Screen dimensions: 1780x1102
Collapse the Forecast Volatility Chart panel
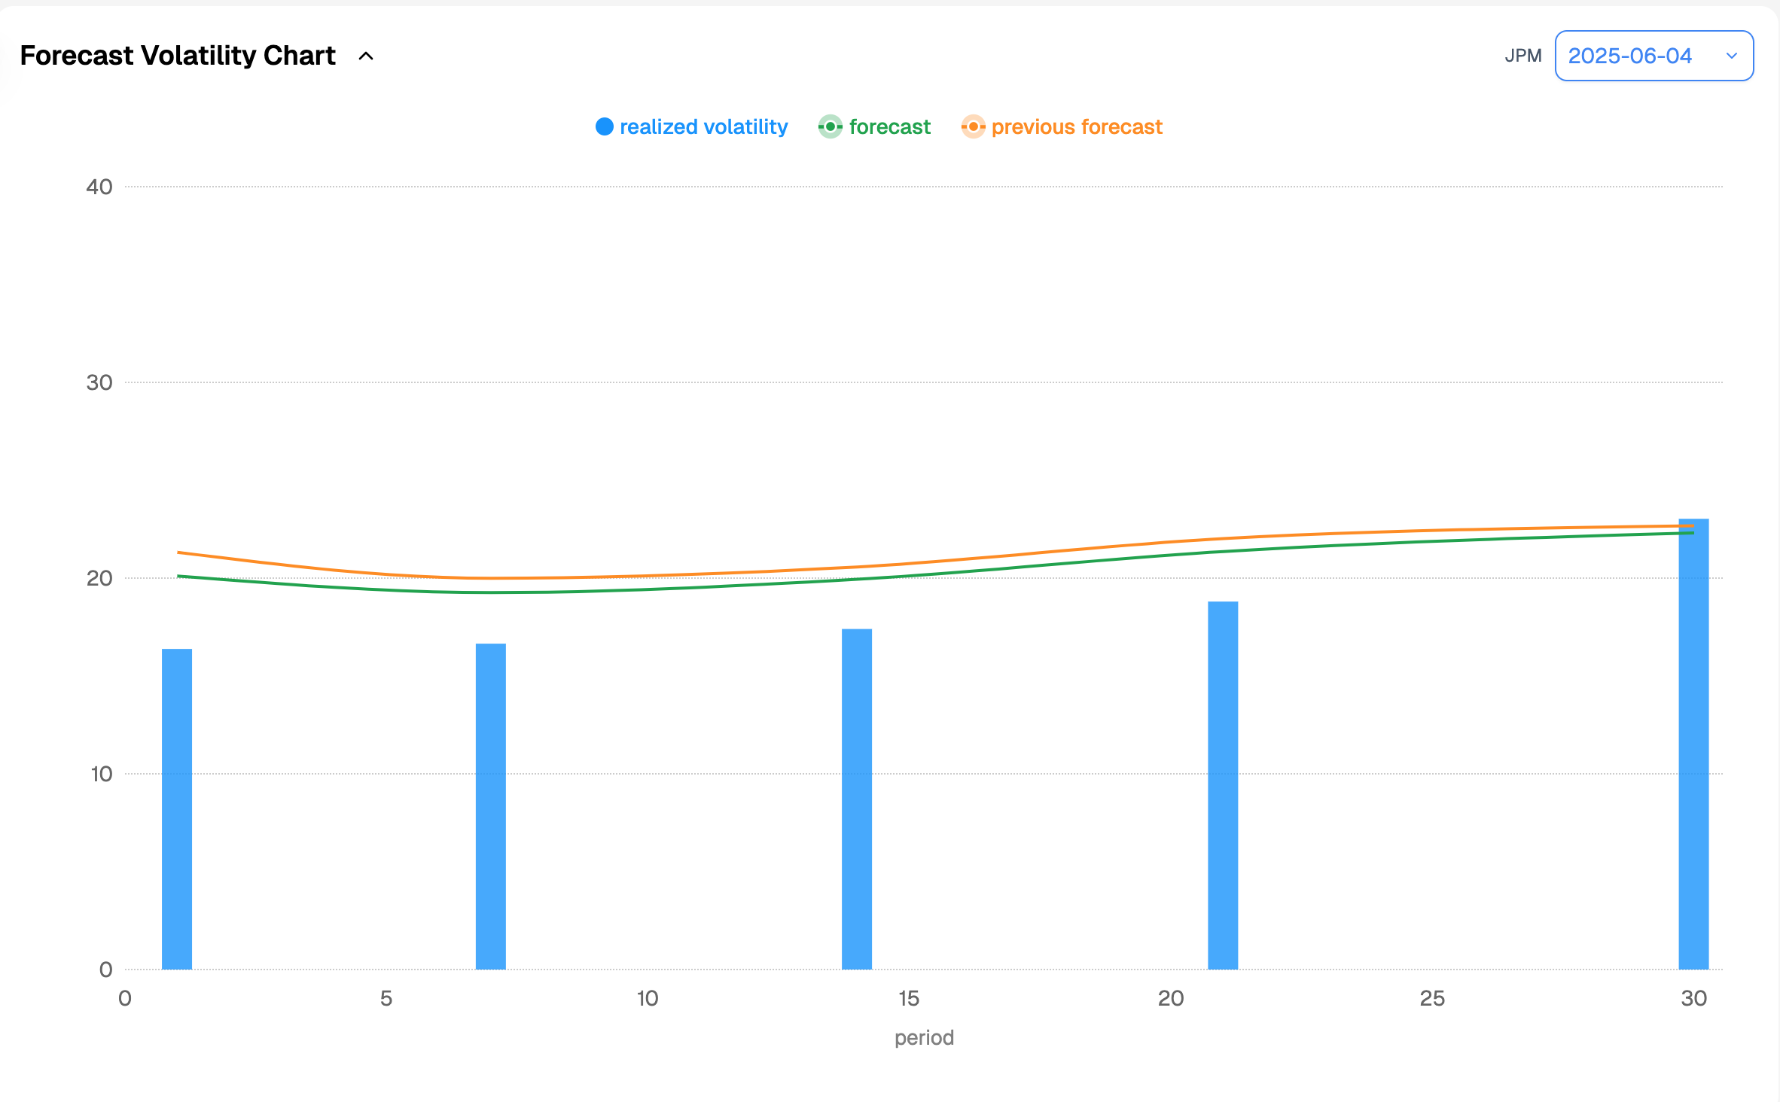[366, 56]
